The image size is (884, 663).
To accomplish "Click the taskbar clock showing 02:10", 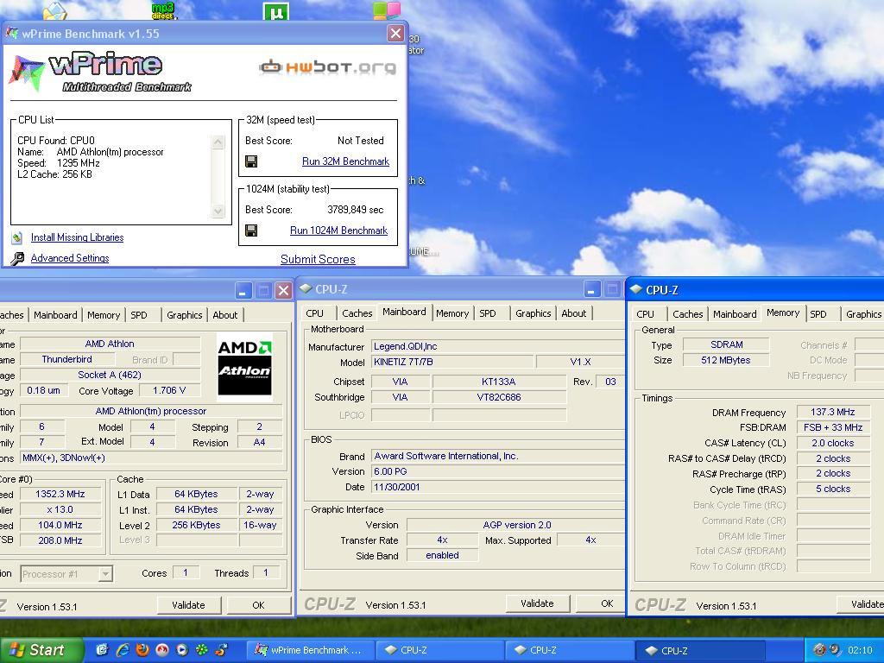I will [x=860, y=650].
